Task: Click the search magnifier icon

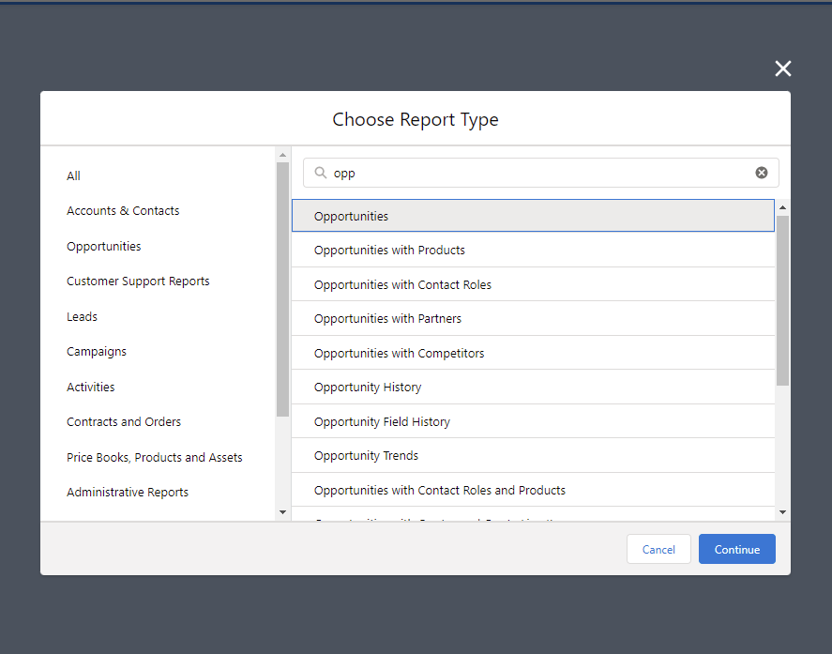Action: [321, 173]
